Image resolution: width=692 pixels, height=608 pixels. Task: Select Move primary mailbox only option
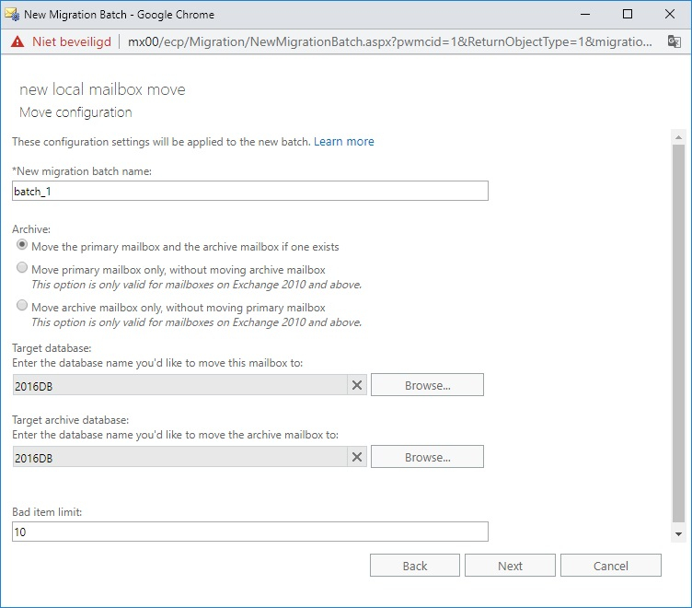[x=22, y=268]
